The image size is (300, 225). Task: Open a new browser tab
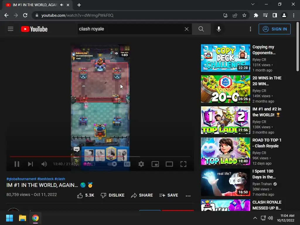click(x=79, y=5)
